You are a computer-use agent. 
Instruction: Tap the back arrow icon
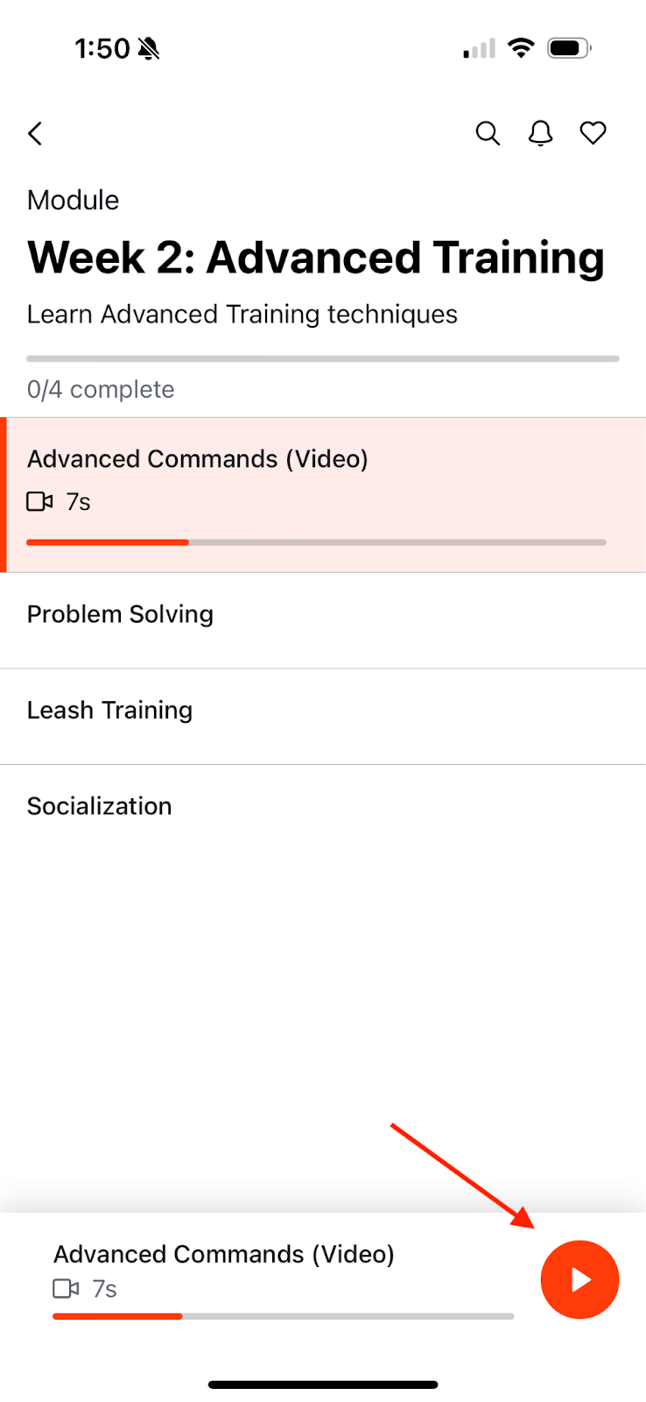click(x=35, y=133)
